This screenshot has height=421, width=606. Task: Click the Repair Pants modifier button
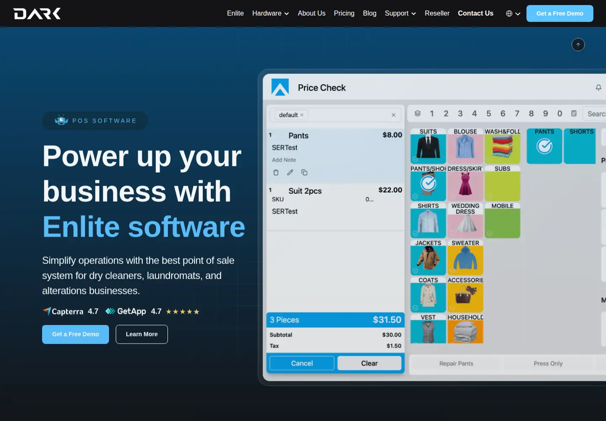(456, 363)
